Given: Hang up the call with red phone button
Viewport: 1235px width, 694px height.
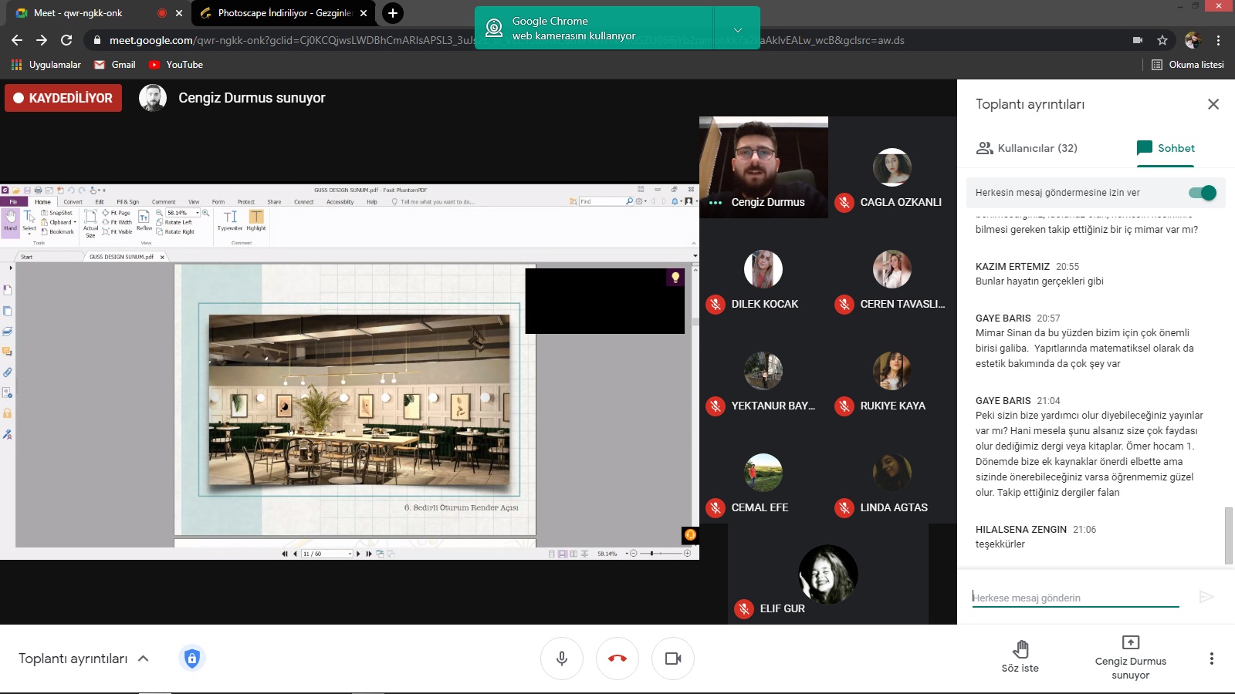Looking at the screenshot, I should coord(617,659).
